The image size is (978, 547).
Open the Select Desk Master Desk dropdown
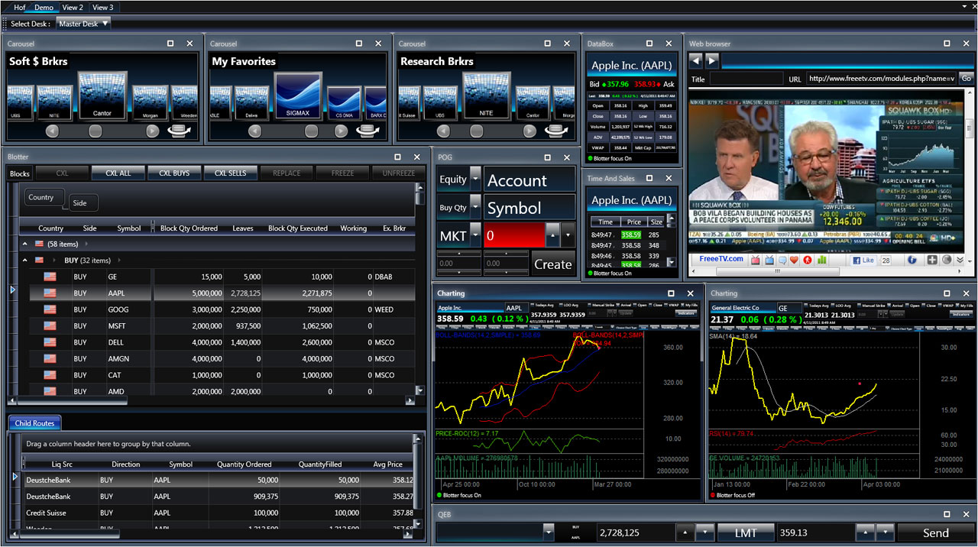[83, 24]
